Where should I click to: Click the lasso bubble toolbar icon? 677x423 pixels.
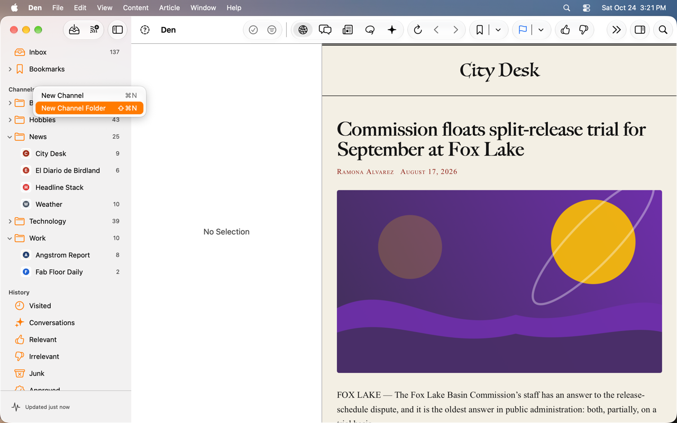(370, 30)
